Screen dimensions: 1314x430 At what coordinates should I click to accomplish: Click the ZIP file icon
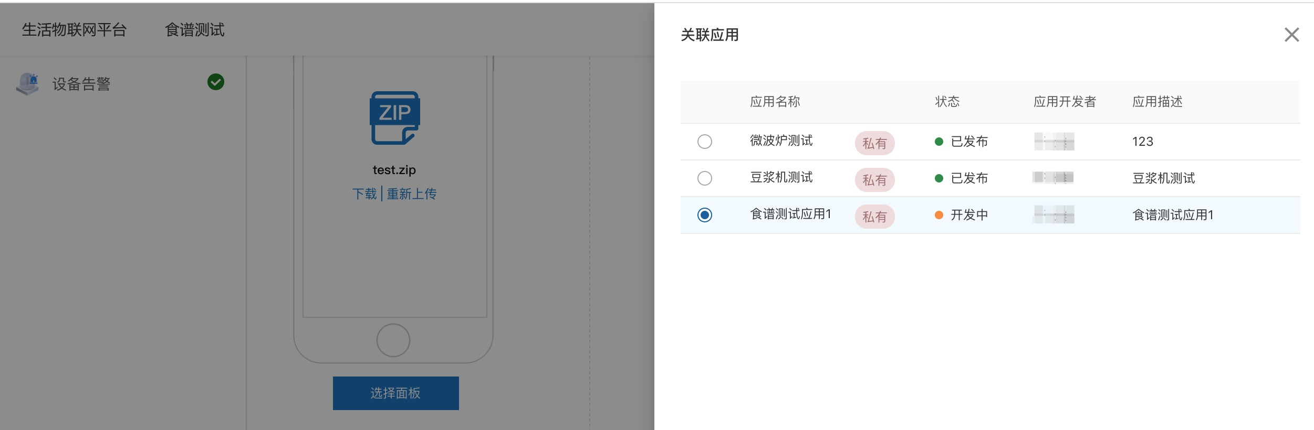coord(395,118)
